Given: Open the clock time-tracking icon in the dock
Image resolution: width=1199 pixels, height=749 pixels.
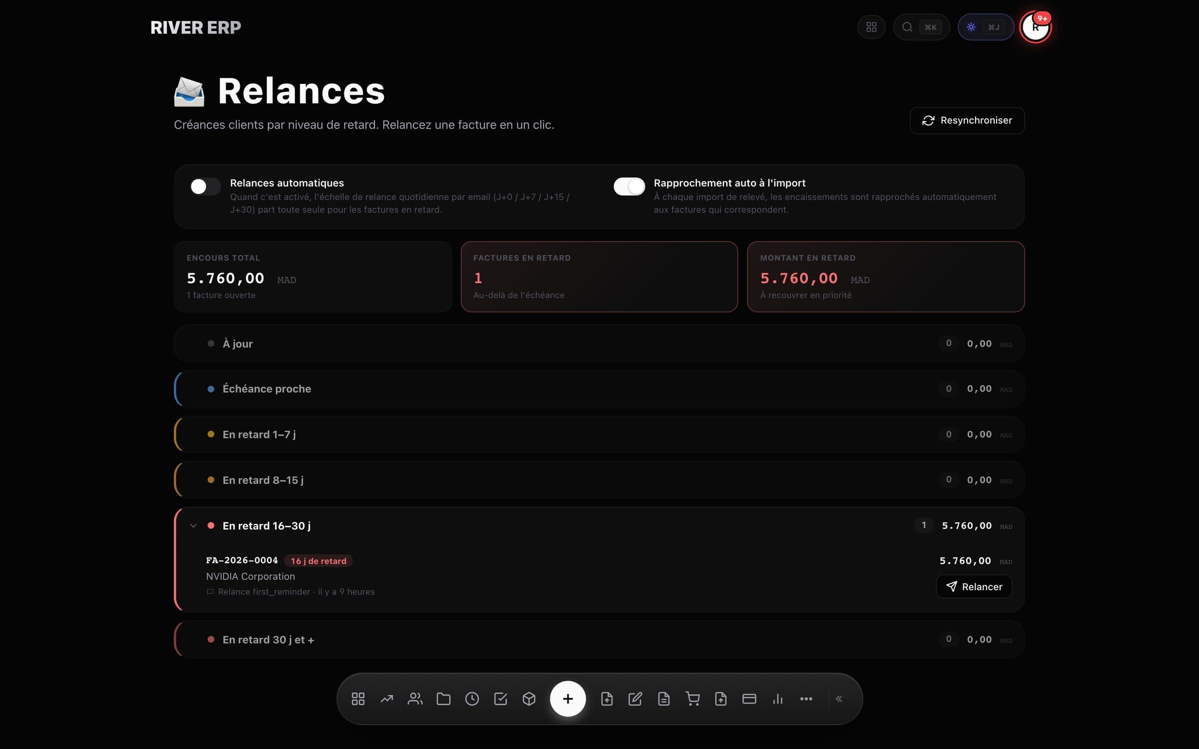Looking at the screenshot, I should [472, 699].
